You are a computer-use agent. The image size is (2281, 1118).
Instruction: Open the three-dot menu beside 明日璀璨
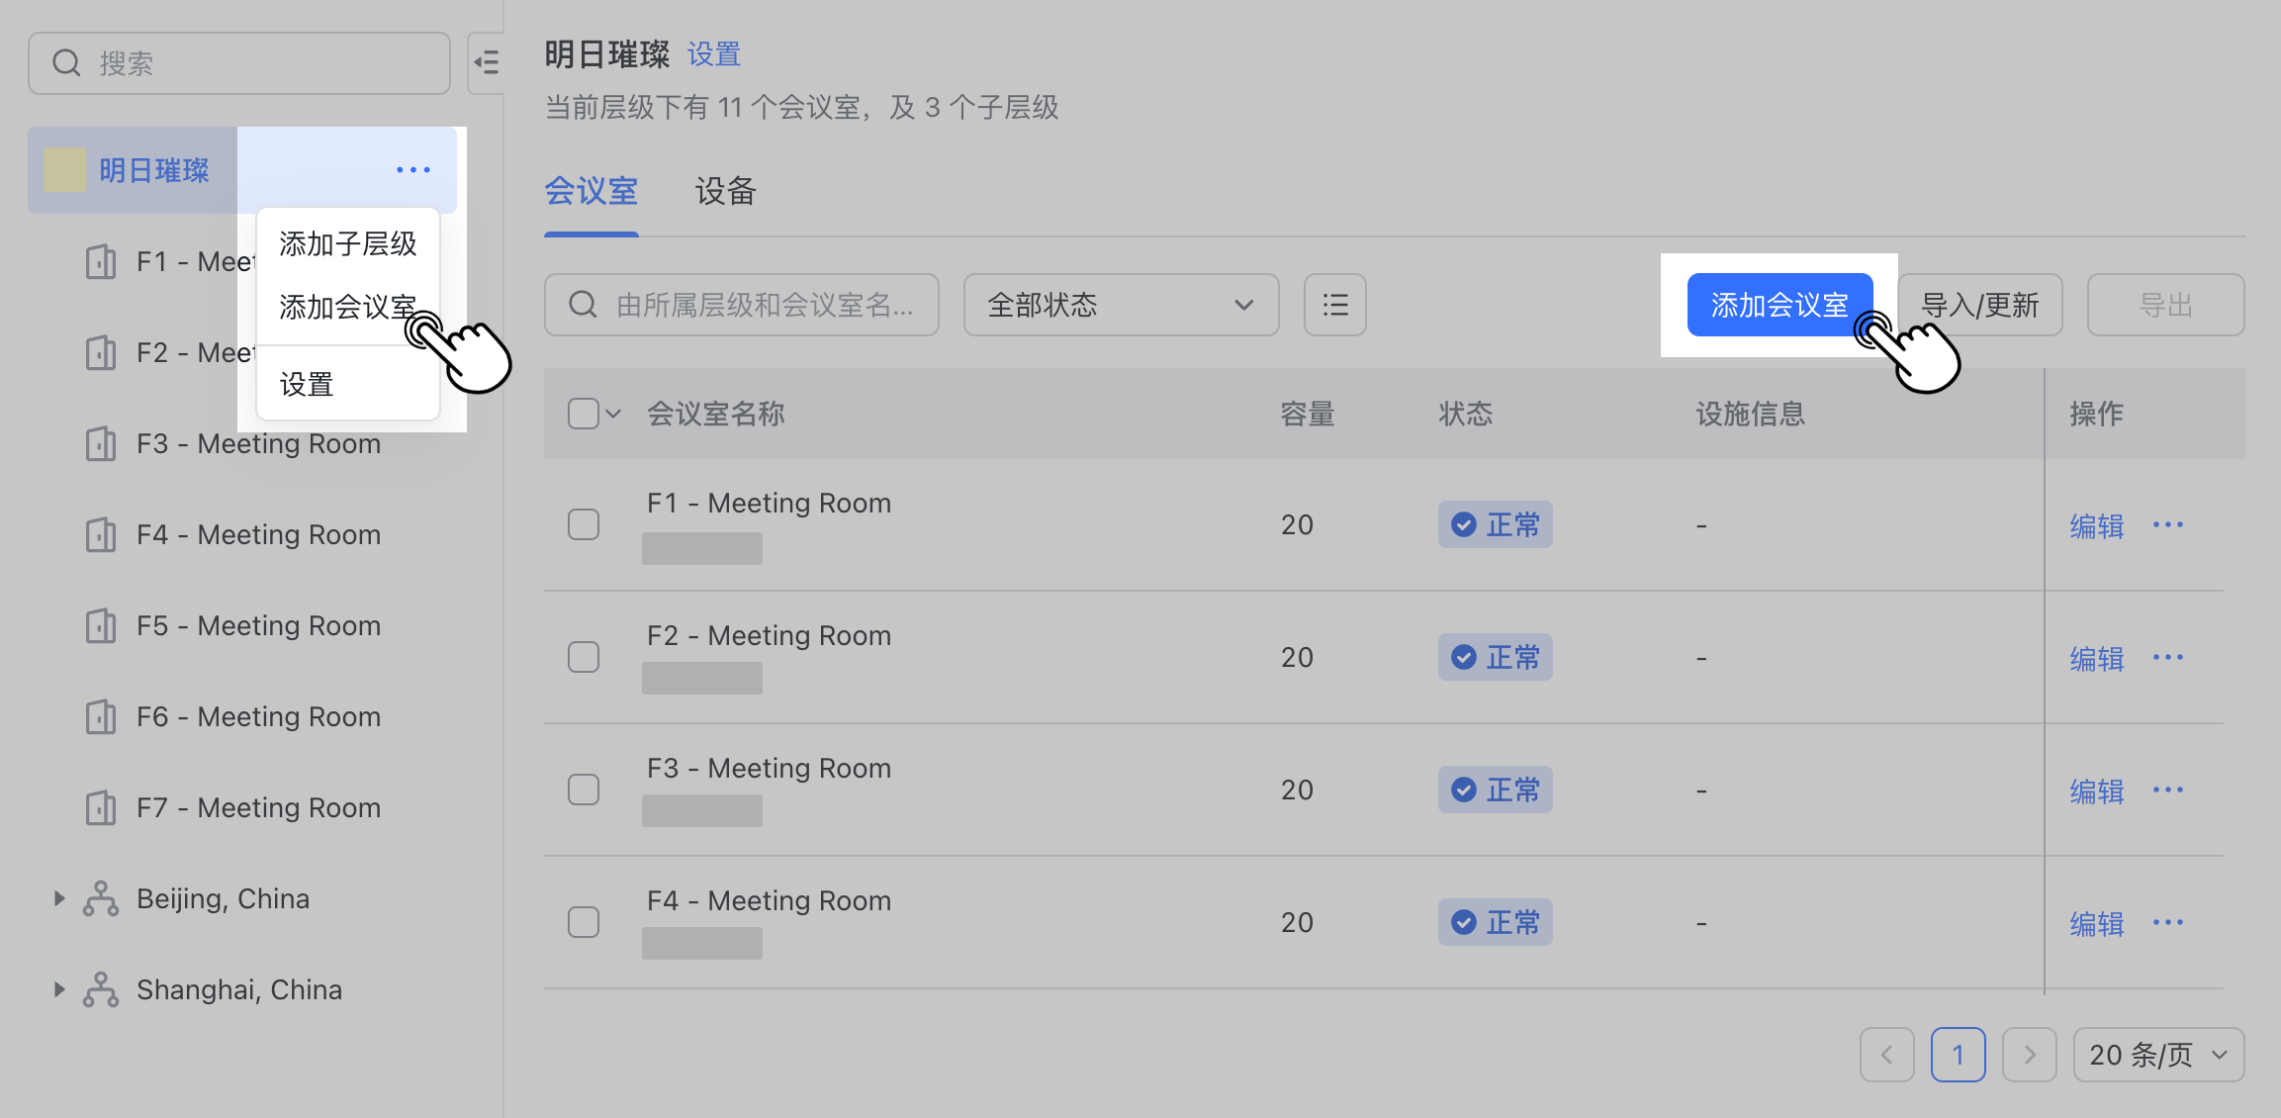point(412,170)
